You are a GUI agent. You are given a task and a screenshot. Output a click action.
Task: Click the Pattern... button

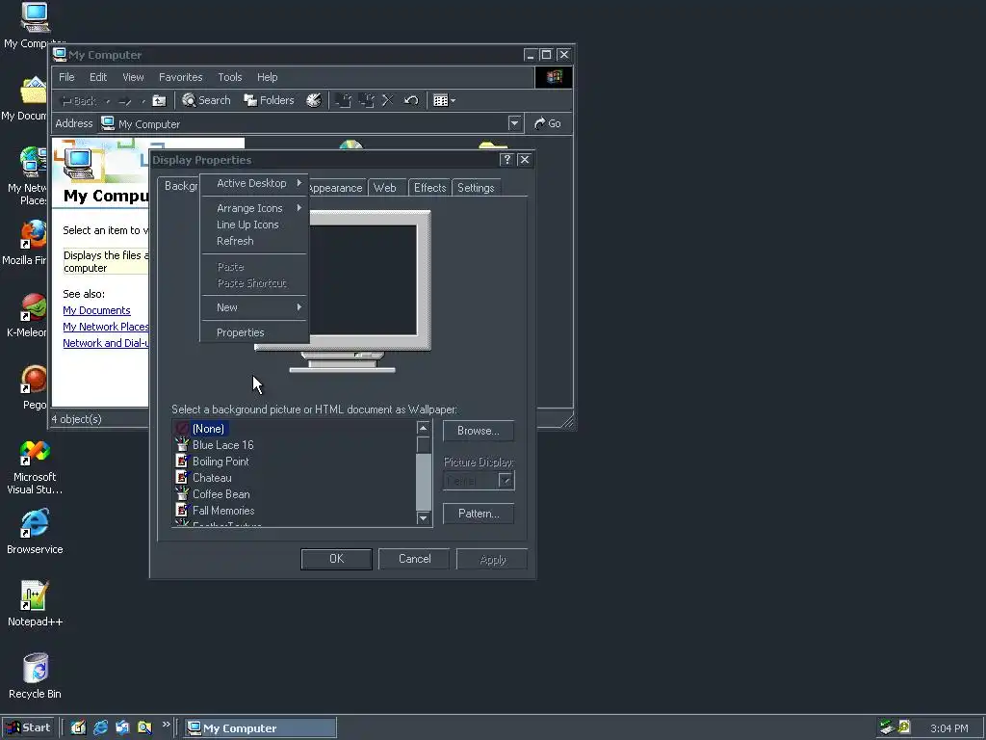point(479,514)
